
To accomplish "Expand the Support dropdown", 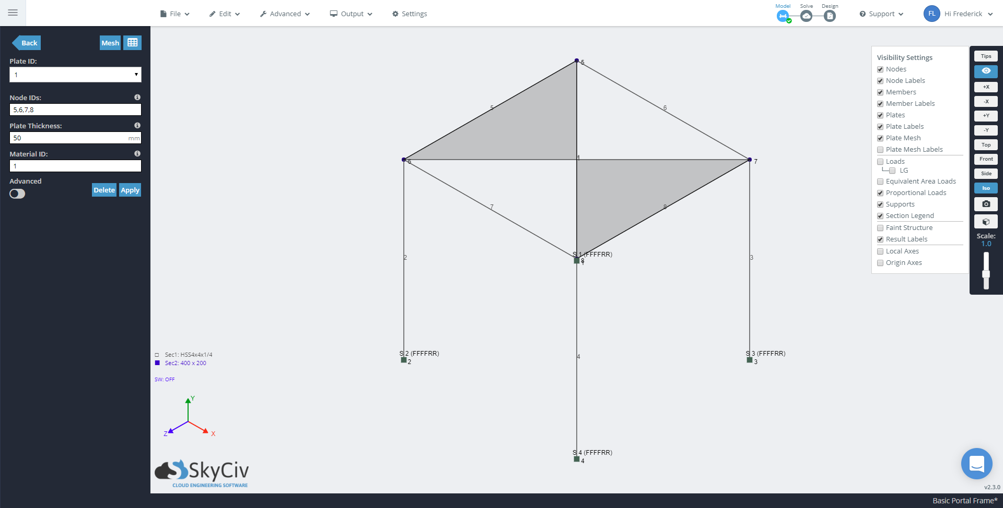I will click(881, 14).
